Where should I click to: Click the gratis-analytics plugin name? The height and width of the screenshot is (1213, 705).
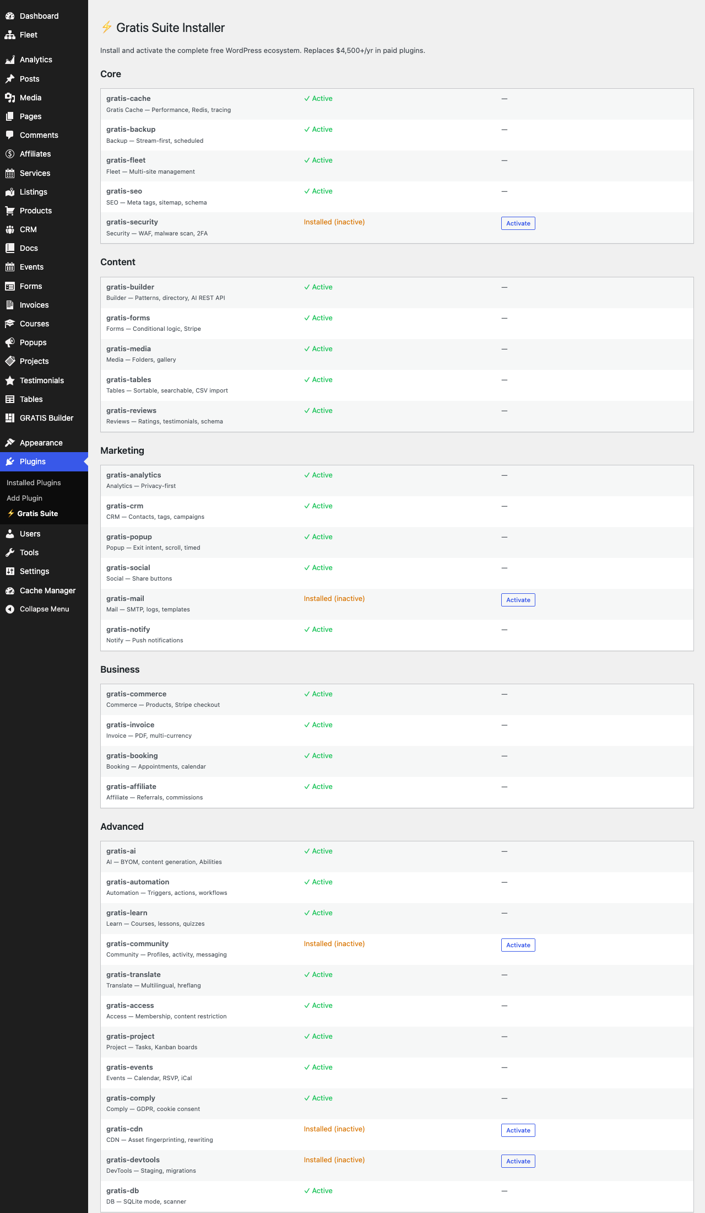(x=134, y=475)
